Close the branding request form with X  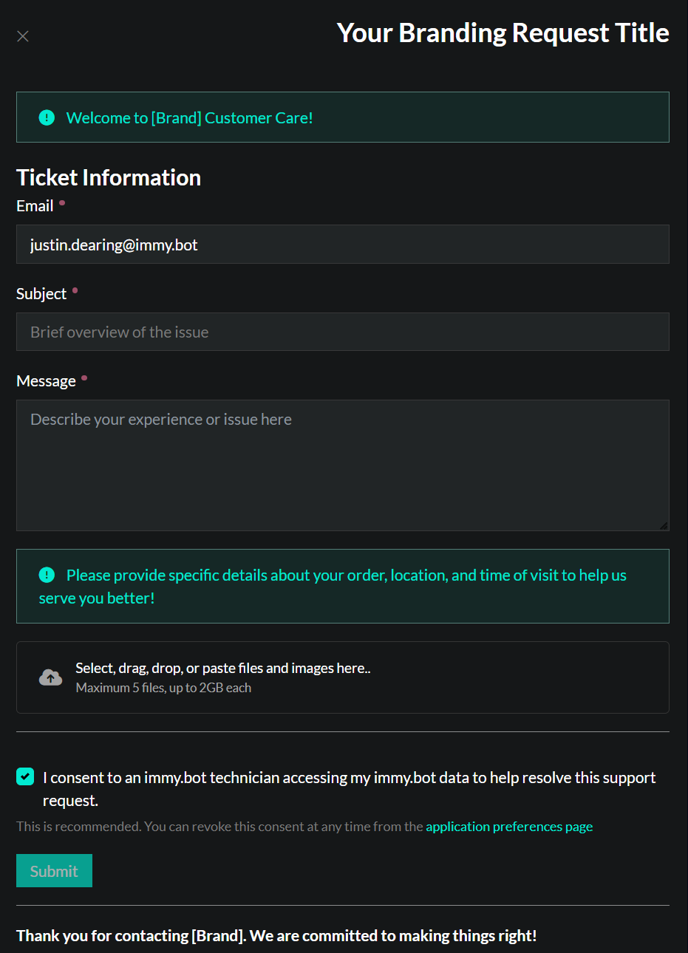[23, 36]
